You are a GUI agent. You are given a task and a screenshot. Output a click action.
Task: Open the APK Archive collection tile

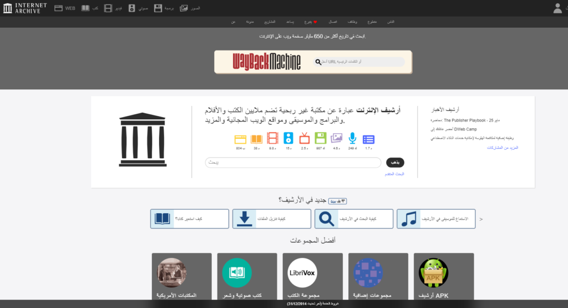click(444, 276)
